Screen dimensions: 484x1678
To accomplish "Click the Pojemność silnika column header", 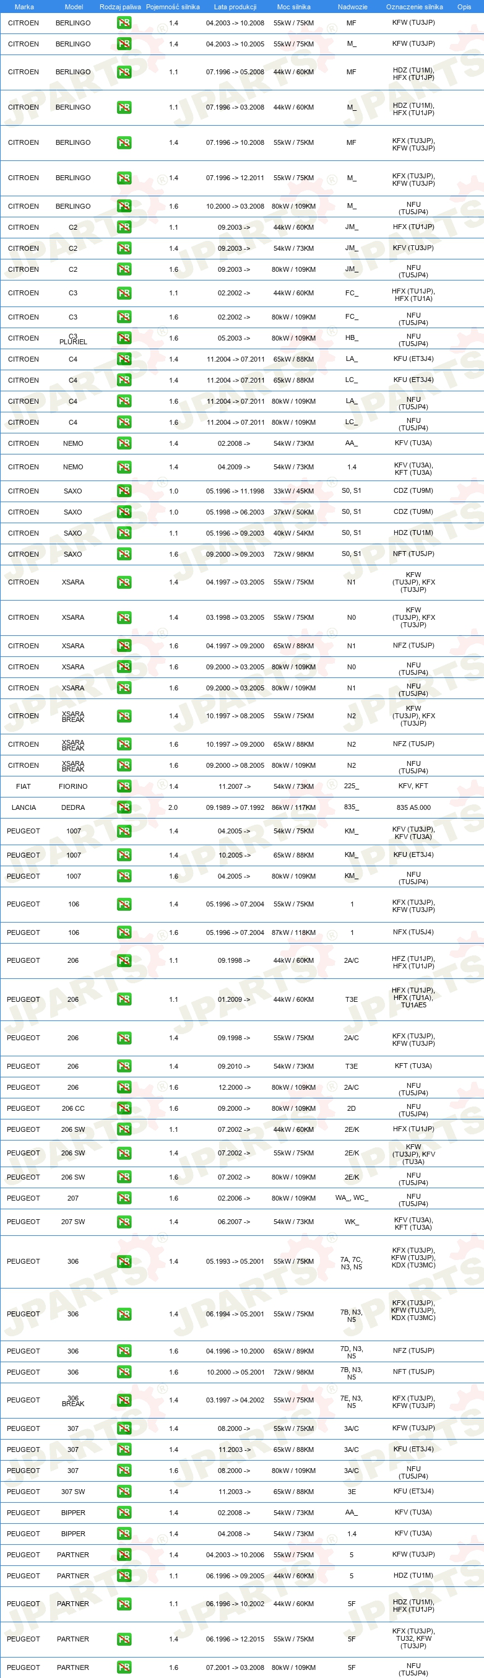I will click(173, 7).
